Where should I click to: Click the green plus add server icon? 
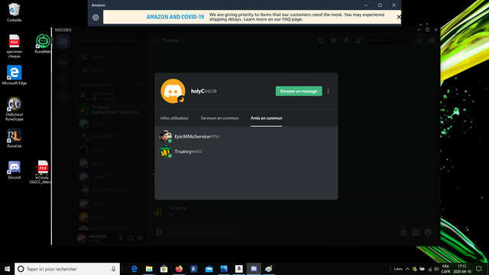coord(63,79)
